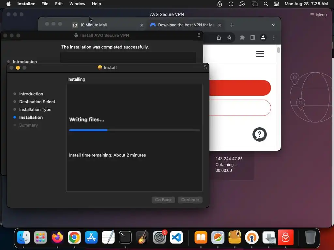
Task: Click the share icon in Chrome address bar
Action: 219,38
